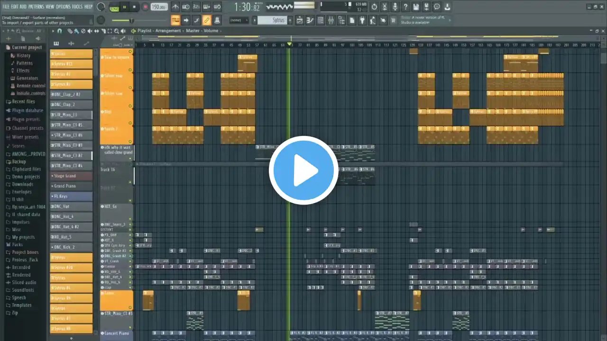
Task: Open the channel rack icon
Action: pyautogui.click(x=320, y=20)
